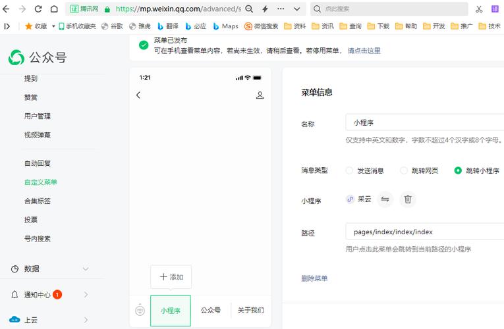Open 提到 in the sidebar
This screenshot has height=329, width=504.
[31, 78]
